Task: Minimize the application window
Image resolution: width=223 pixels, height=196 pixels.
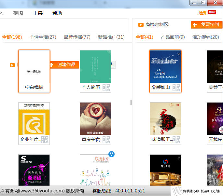Action: pos(194,3)
